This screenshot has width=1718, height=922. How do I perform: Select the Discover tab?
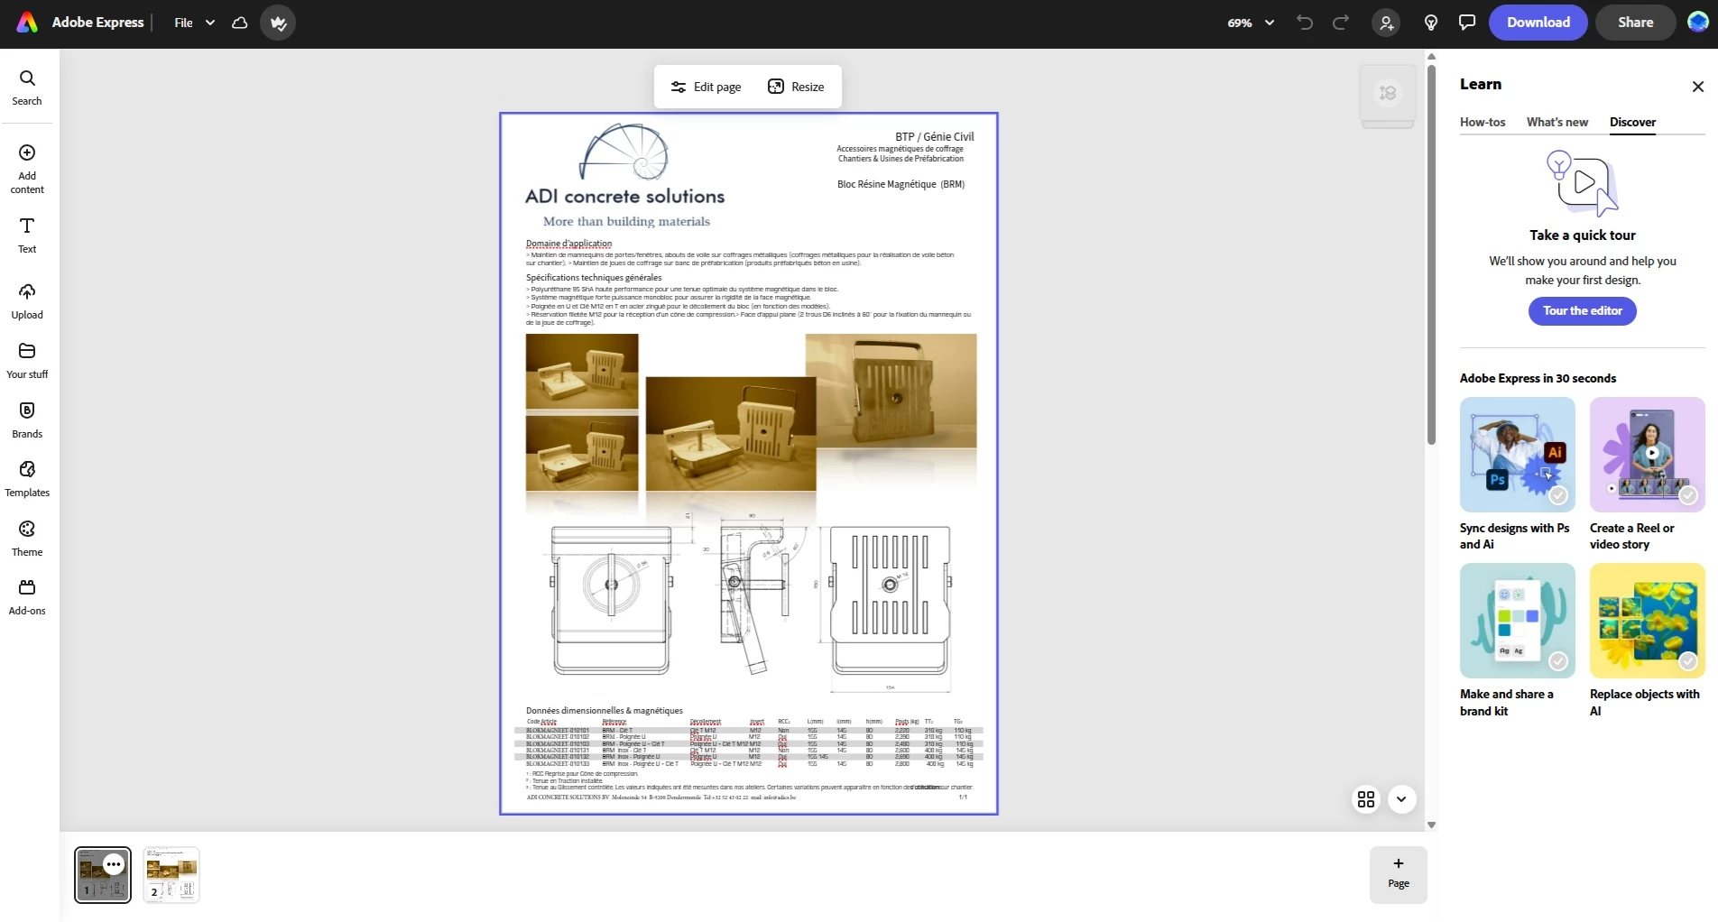click(x=1633, y=122)
